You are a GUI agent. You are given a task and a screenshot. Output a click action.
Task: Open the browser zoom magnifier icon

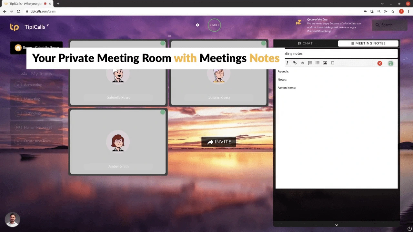point(379,11)
